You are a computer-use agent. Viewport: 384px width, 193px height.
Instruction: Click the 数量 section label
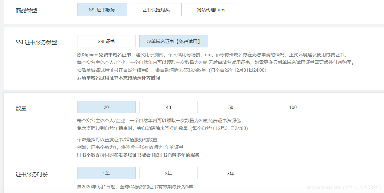tap(21, 108)
